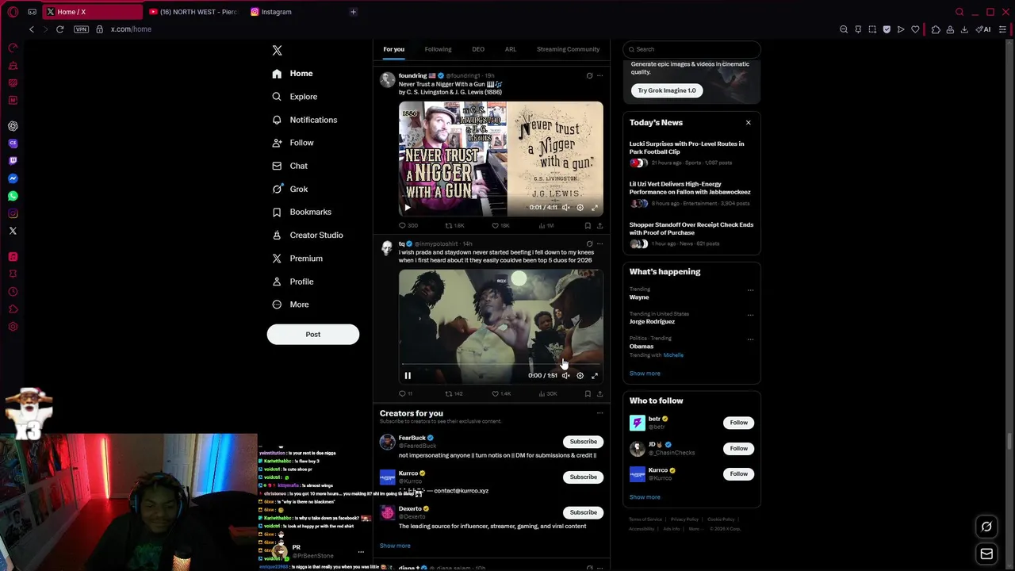Open the history clock icon in sidebar
The width and height of the screenshot is (1015, 571).
[13, 291]
